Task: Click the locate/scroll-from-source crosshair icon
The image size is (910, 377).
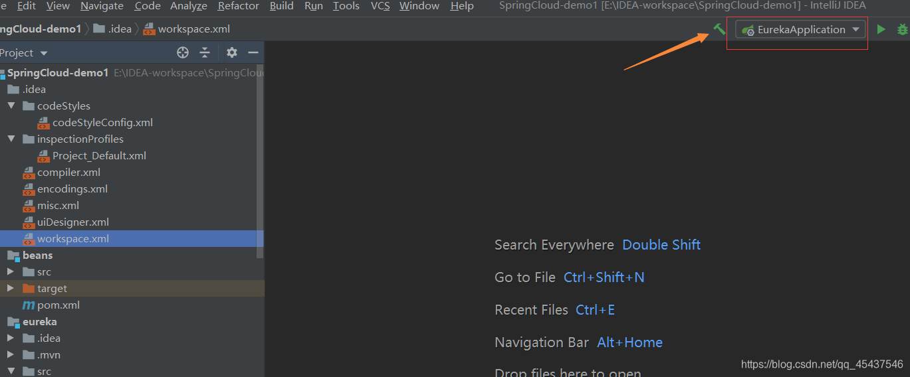Action: coord(183,52)
